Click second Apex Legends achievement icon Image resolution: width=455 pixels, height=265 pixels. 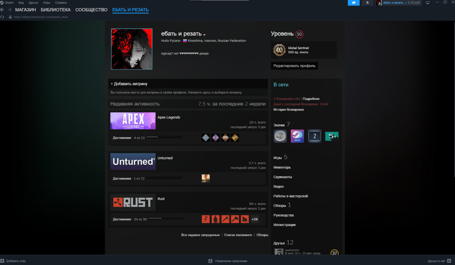coord(215,137)
